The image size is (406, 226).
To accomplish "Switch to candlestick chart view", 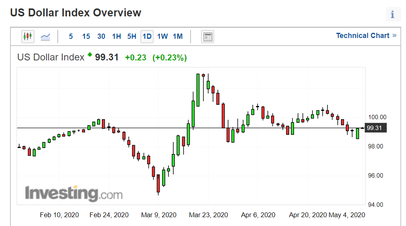I will click(28, 36).
